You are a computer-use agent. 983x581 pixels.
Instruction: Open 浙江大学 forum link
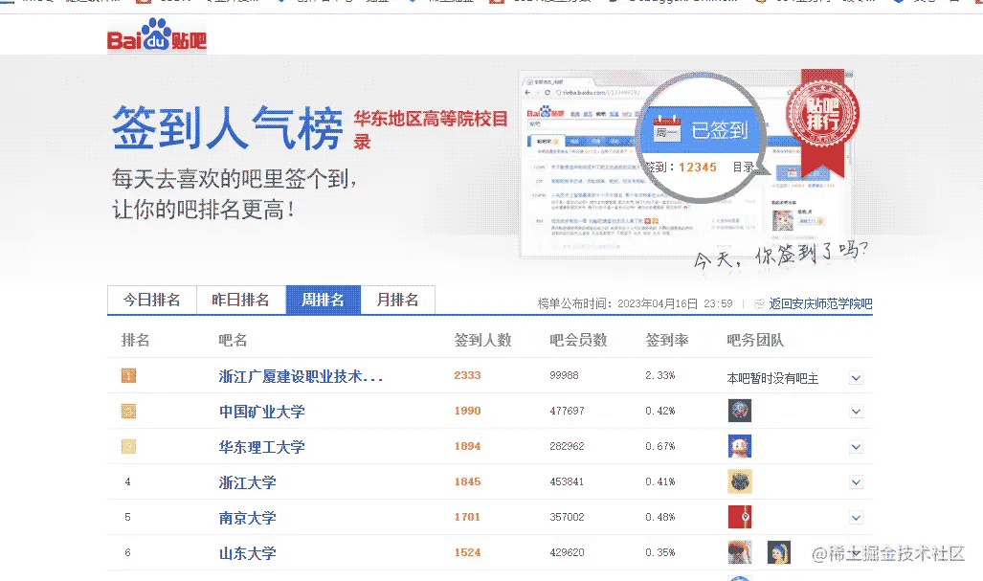click(x=247, y=482)
